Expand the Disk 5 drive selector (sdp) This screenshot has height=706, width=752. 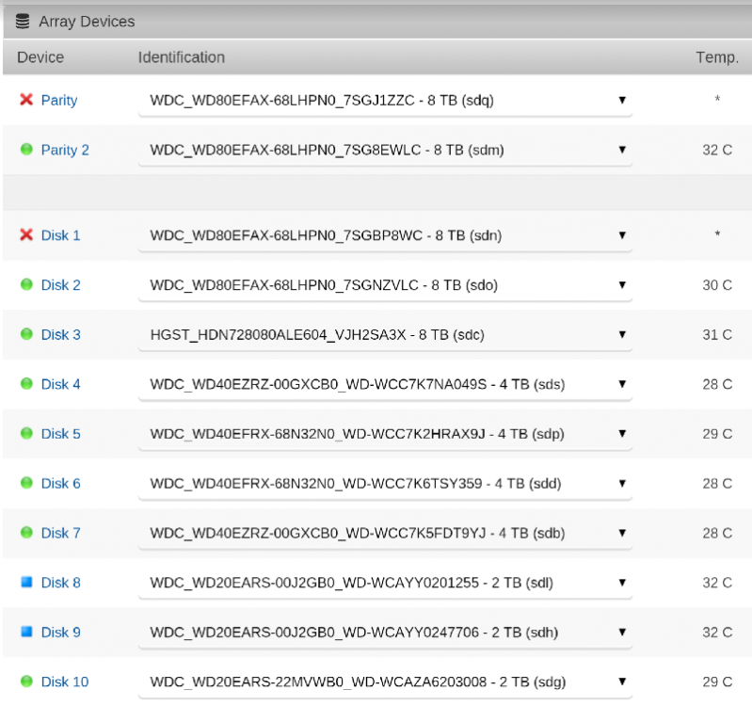pos(385,434)
